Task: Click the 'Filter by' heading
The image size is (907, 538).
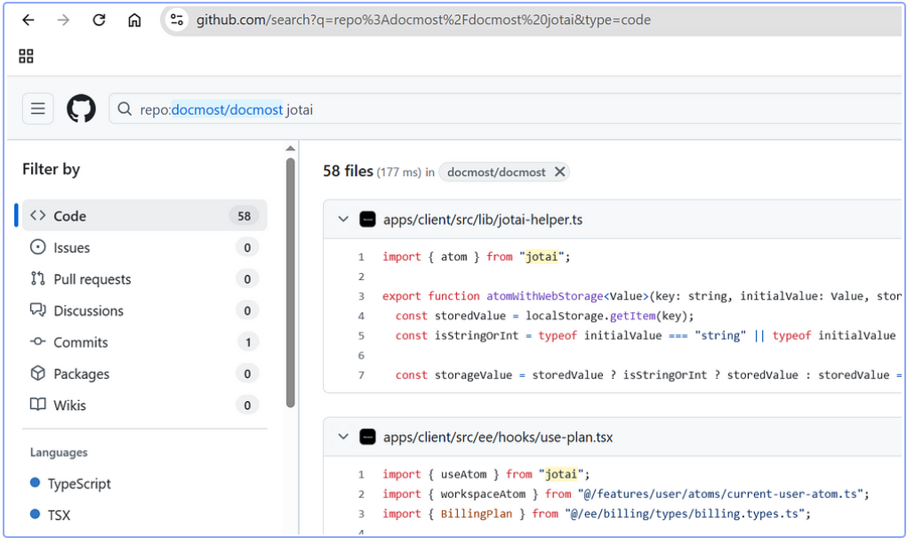Action: point(51,170)
